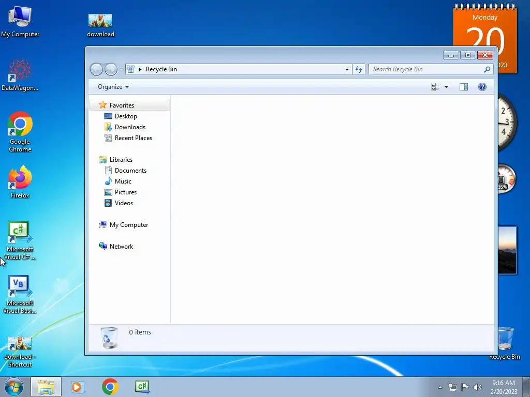The image size is (530, 397).
Task: Open Action Center flag icon
Action: click(x=465, y=387)
